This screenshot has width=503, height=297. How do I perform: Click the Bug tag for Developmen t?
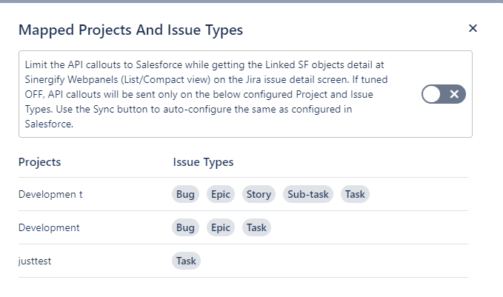185,194
